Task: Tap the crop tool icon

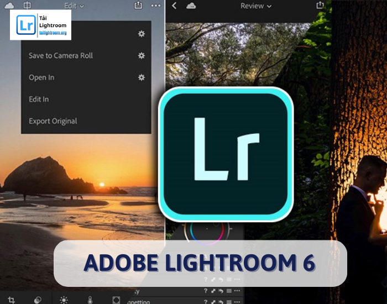Action: click(11, 300)
